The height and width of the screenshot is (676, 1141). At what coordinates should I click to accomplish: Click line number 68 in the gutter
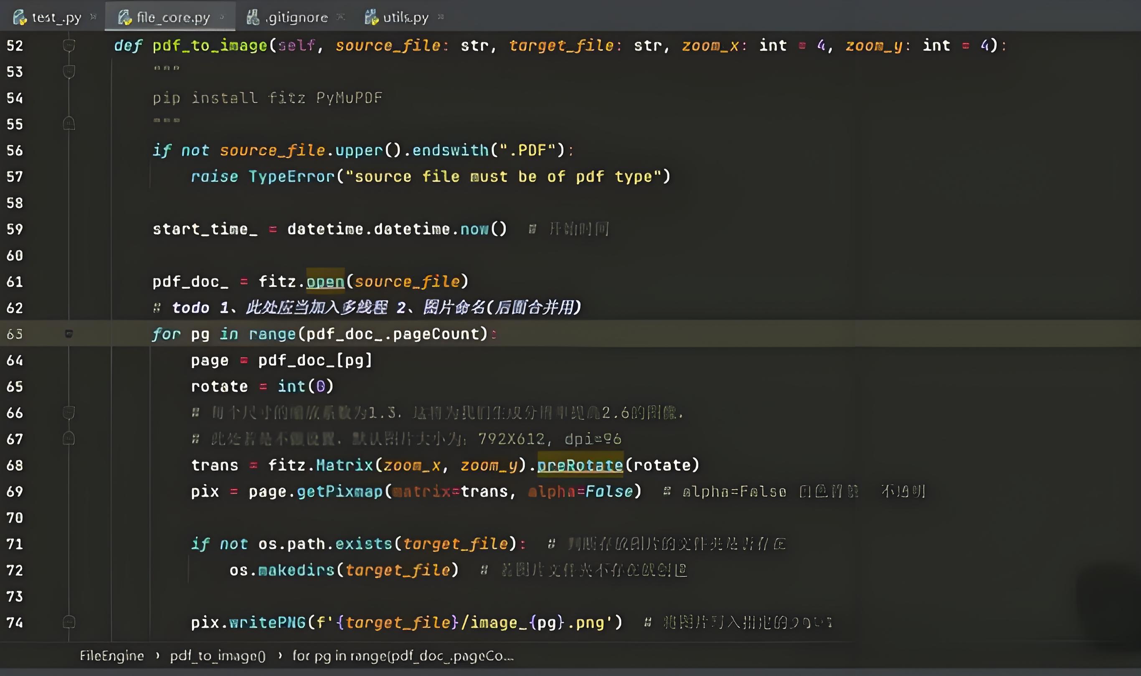point(15,465)
